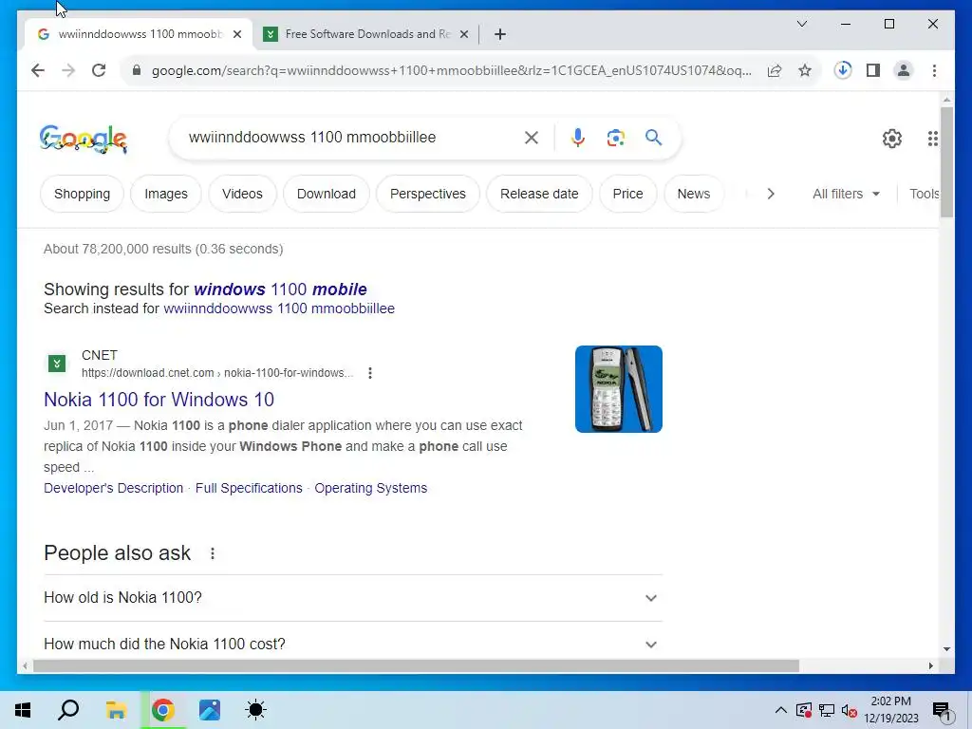The image size is (972, 729).
Task: Click the CNET favicon in result
Action: tap(57, 364)
